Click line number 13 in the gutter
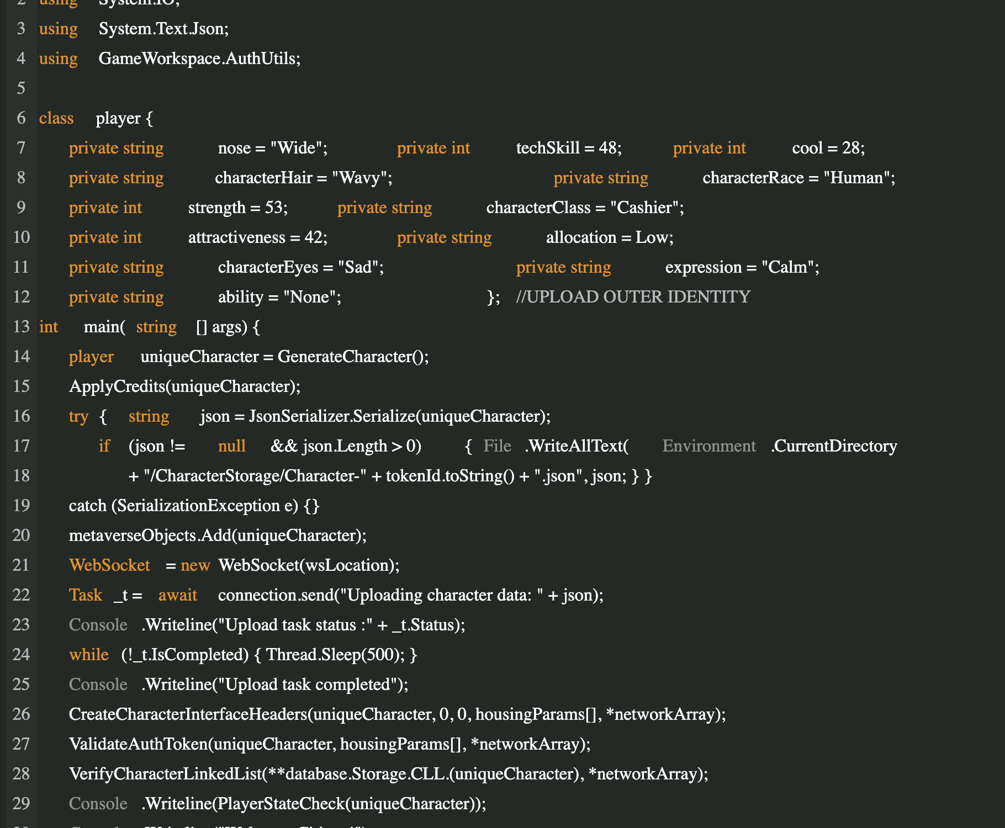 point(21,326)
